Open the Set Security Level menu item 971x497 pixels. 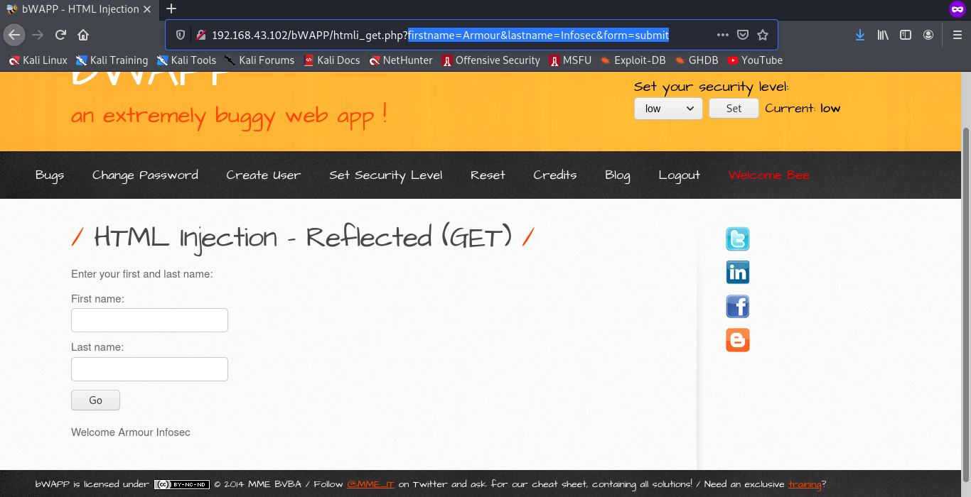coord(385,175)
